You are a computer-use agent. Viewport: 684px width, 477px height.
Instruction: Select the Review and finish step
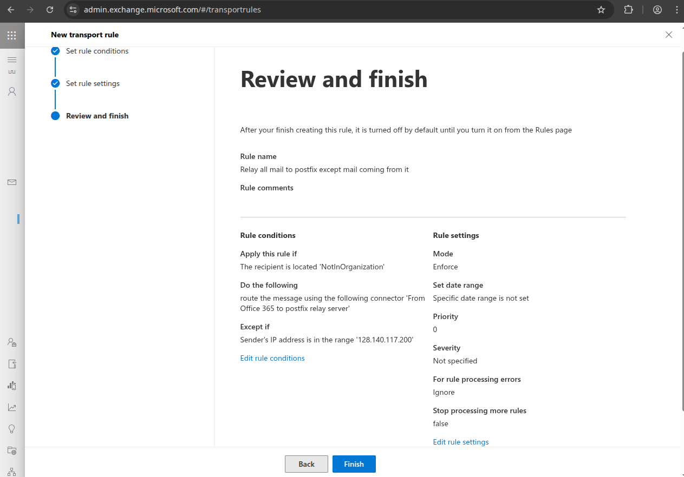click(97, 116)
